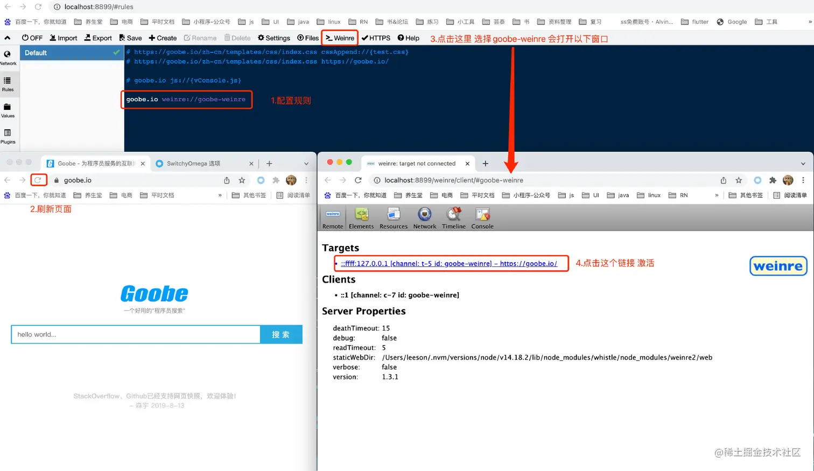This screenshot has height=471, width=814.
Task: Click the 搜索 search button
Action: tap(281, 334)
